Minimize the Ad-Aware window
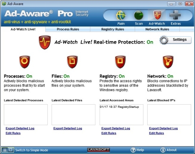Screen dimensions: 195x154 click(171, 4)
